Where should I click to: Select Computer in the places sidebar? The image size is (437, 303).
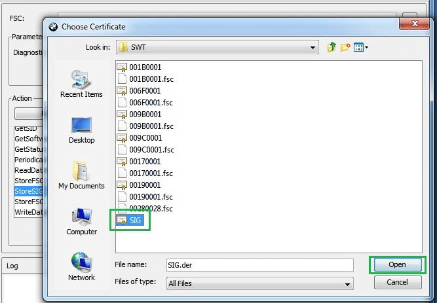[81, 221]
